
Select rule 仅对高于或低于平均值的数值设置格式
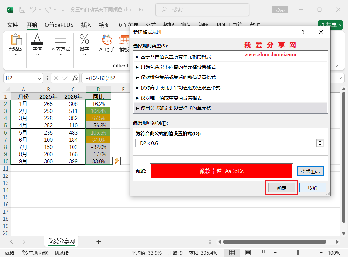click(230, 87)
